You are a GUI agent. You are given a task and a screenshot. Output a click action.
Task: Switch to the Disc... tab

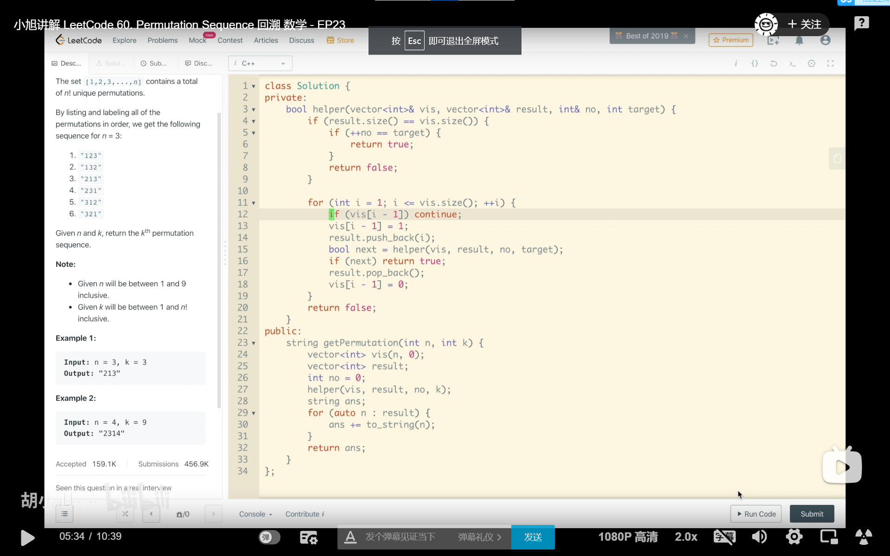pyautogui.click(x=199, y=63)
